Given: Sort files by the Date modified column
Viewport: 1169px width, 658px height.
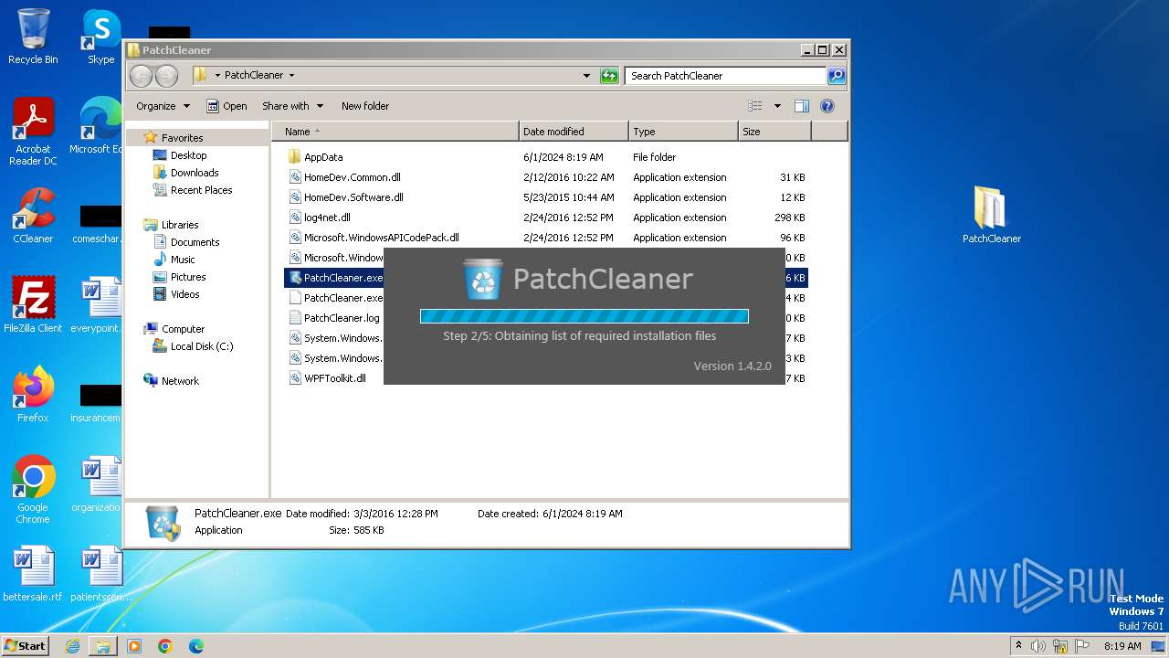Looking at the screenshot, I should click(x=574, y=132).
